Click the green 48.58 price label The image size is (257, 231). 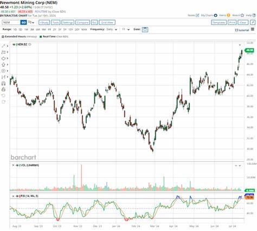point(249,50)
